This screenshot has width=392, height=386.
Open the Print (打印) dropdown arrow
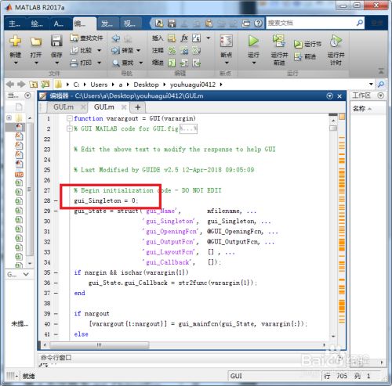pyautogui.click(x=99, y=63)
